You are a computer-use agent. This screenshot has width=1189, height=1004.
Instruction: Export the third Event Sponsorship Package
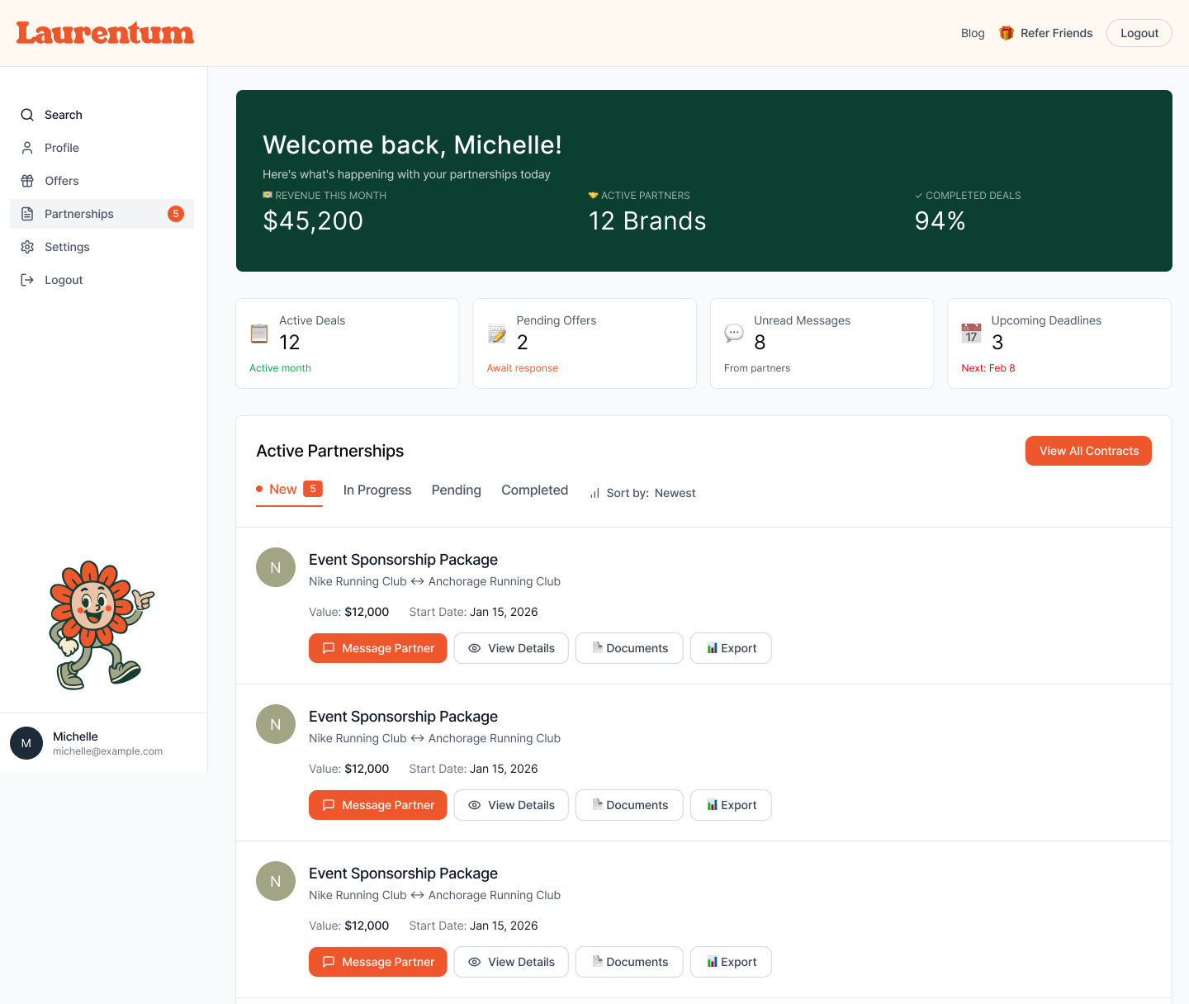tap(730, 962)
